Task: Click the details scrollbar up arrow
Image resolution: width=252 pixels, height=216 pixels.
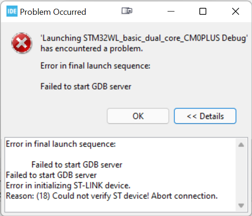Action: click(241, 145)
